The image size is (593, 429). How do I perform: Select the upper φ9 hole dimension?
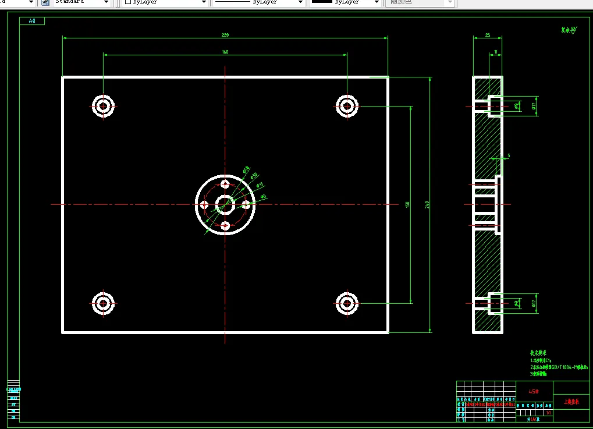point(517,107)
